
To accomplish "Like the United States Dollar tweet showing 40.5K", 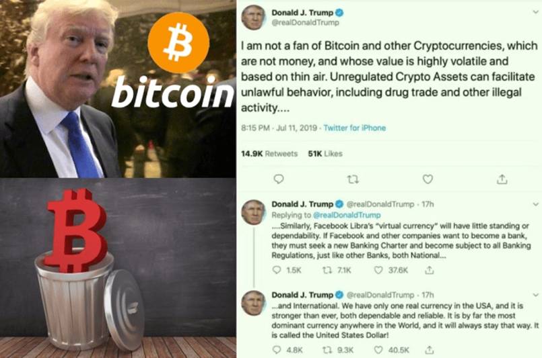I will tap(378, 350).
